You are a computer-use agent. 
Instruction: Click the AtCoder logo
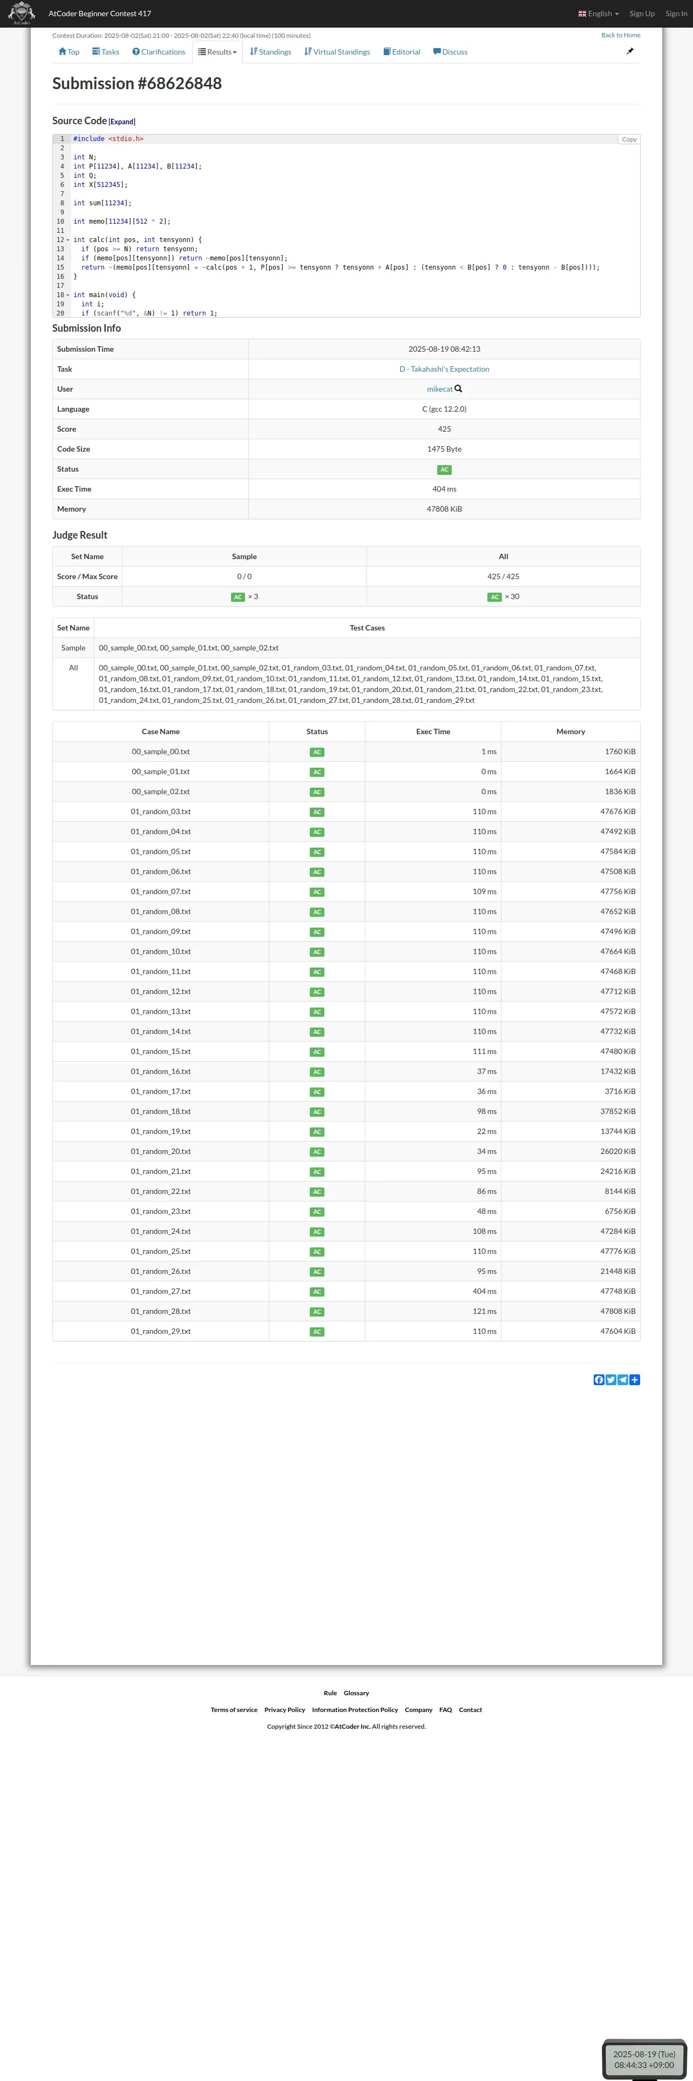[x=21, y=13]
